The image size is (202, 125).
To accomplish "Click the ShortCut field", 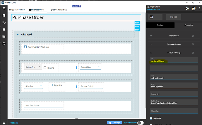I will pyautogui.click(x=174, y=111).
